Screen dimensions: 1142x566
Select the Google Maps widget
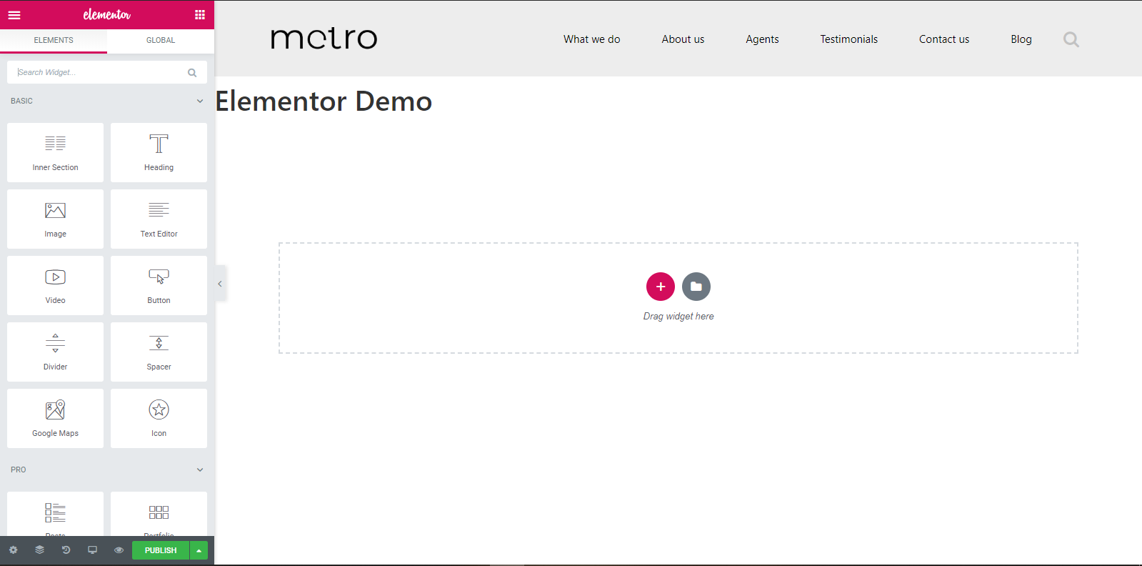[55, 418]
